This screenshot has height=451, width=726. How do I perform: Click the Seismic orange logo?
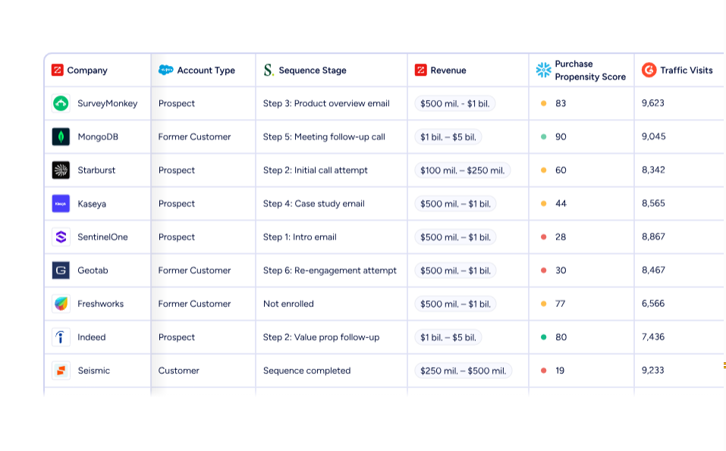tap(61, 371)
